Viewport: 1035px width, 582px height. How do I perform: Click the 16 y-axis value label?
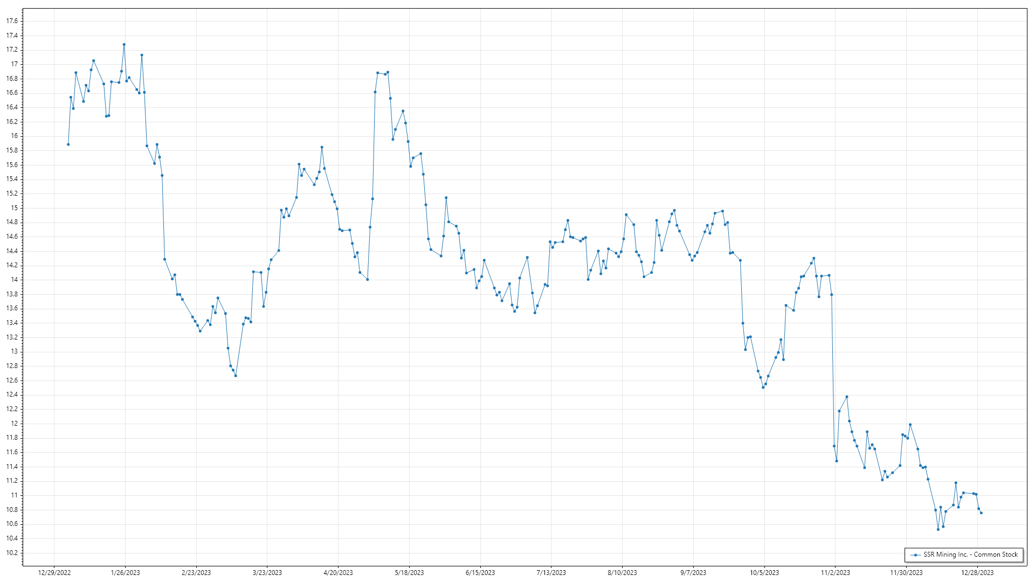point(15,136)
